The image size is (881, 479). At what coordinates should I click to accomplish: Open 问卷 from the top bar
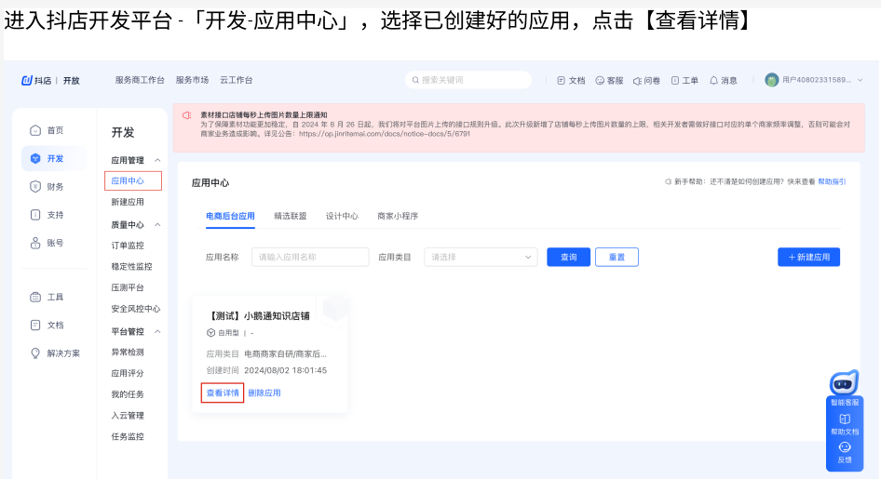646,80
